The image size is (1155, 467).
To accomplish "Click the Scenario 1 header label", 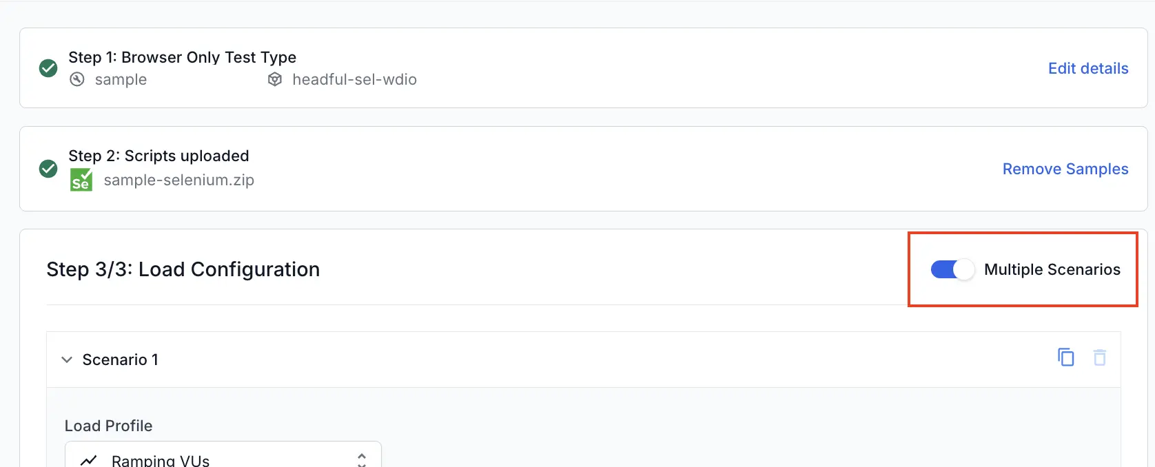I will (120, 359).
